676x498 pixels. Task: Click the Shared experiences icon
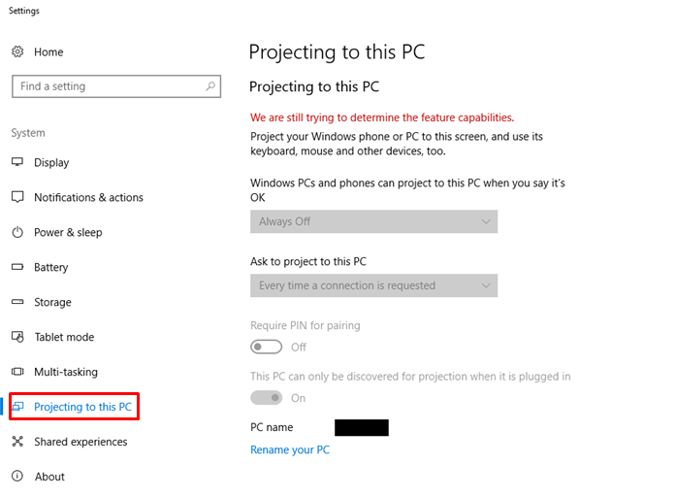click(17, 442)
